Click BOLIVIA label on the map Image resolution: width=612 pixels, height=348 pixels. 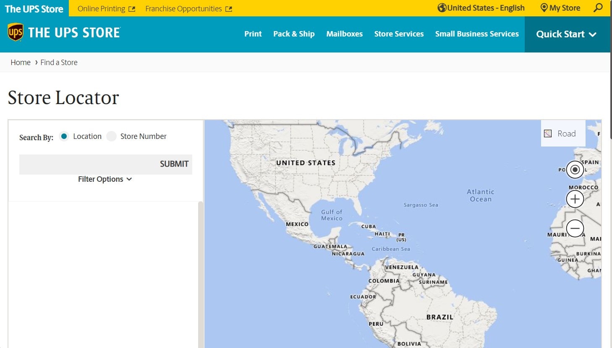click(409, 344)
